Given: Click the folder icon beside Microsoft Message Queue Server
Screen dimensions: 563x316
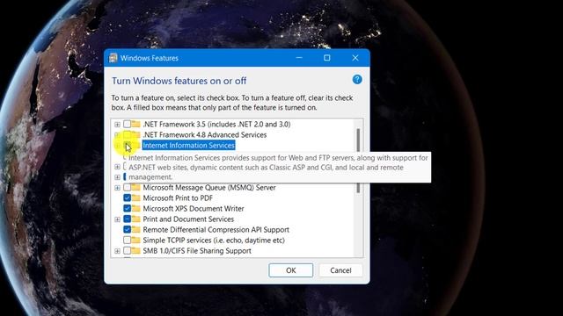Looking at the screenshot, I should click(135, 187).
